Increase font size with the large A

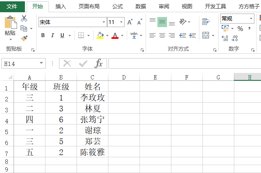click(130, 22)
